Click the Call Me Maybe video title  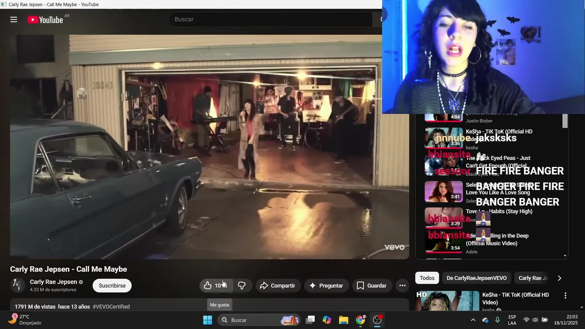point(69,269)
